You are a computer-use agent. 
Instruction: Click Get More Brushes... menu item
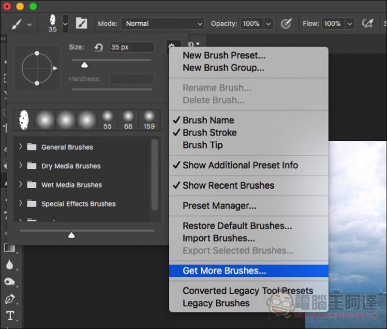click(x=249, y=271)
